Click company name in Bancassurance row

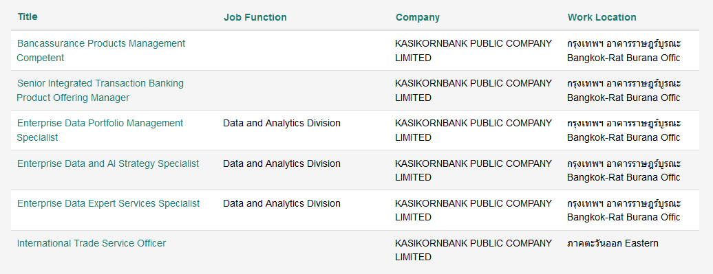pos(473,50)
